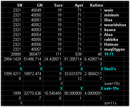Select the cell containing illaa
This screenshot has width=130, height=107.
tap(108, 20)
